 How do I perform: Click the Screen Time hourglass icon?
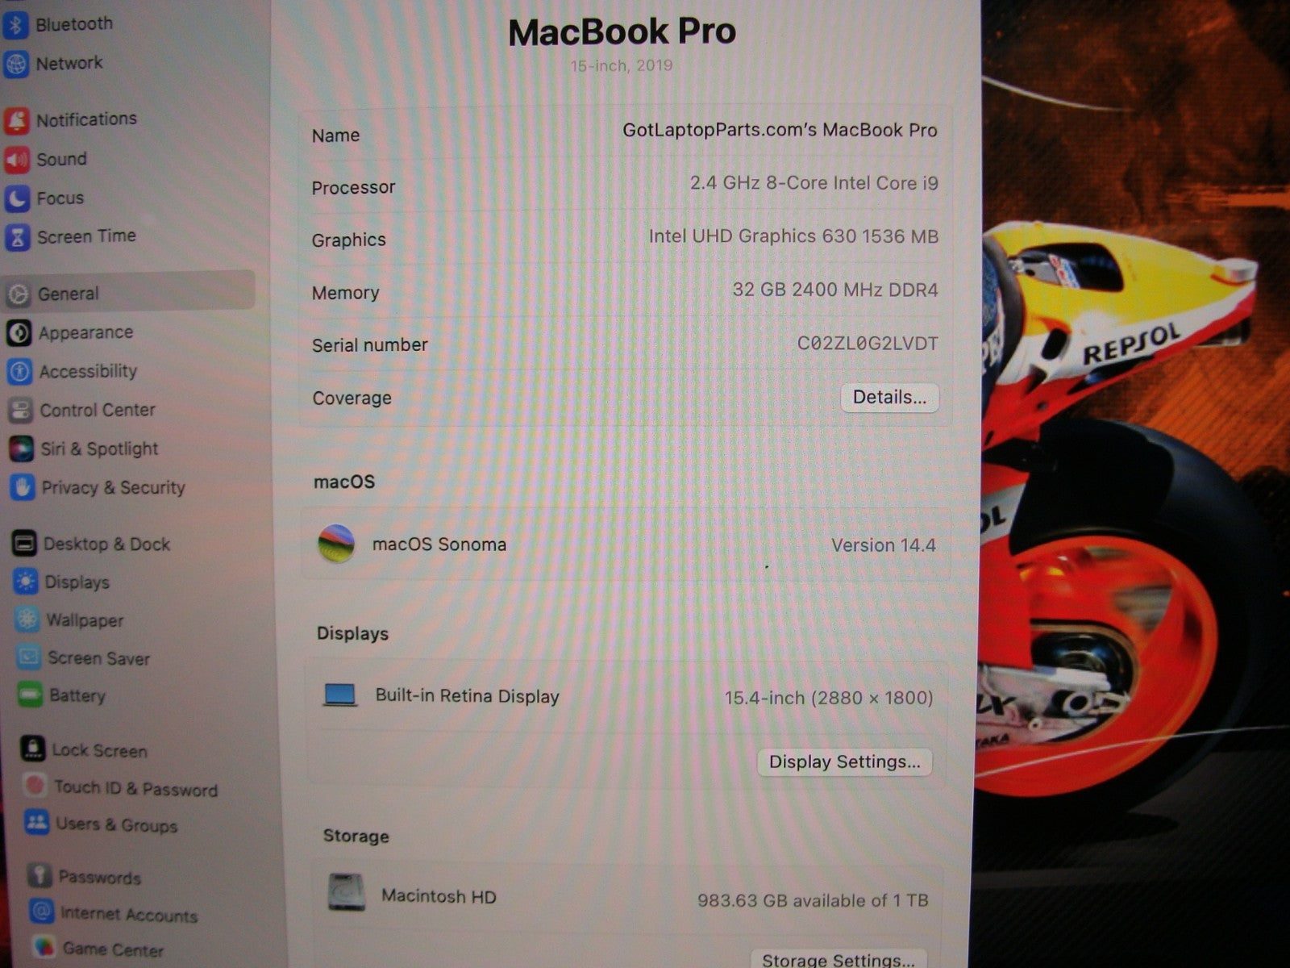(18, 237)
